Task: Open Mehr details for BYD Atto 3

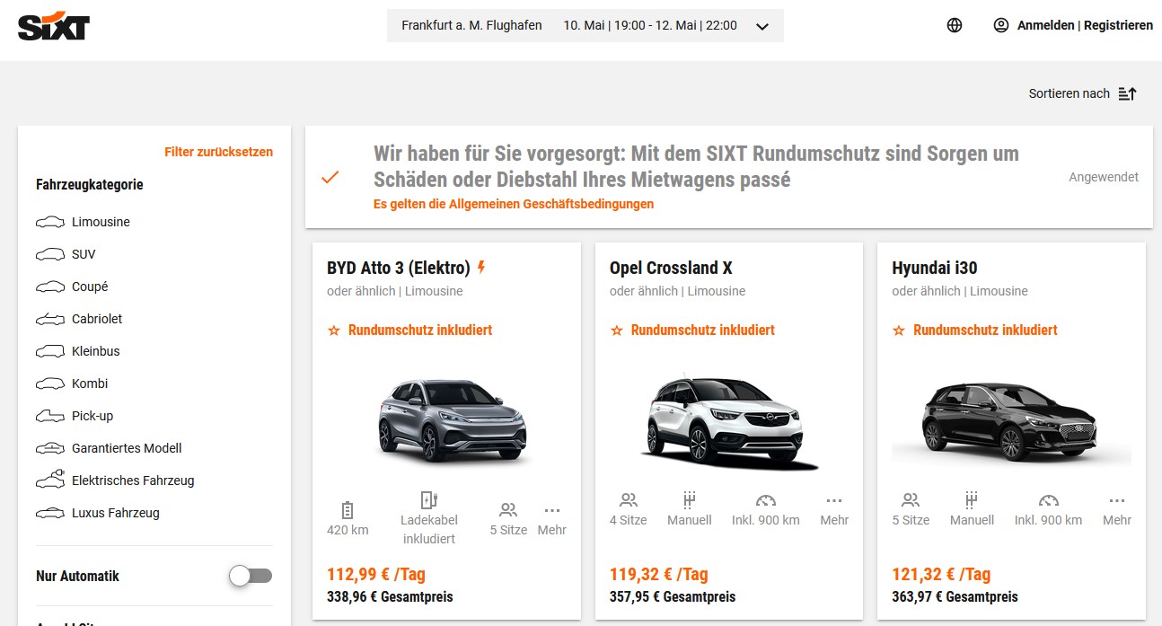Action: pyautogui.click(x=551, y=519)
